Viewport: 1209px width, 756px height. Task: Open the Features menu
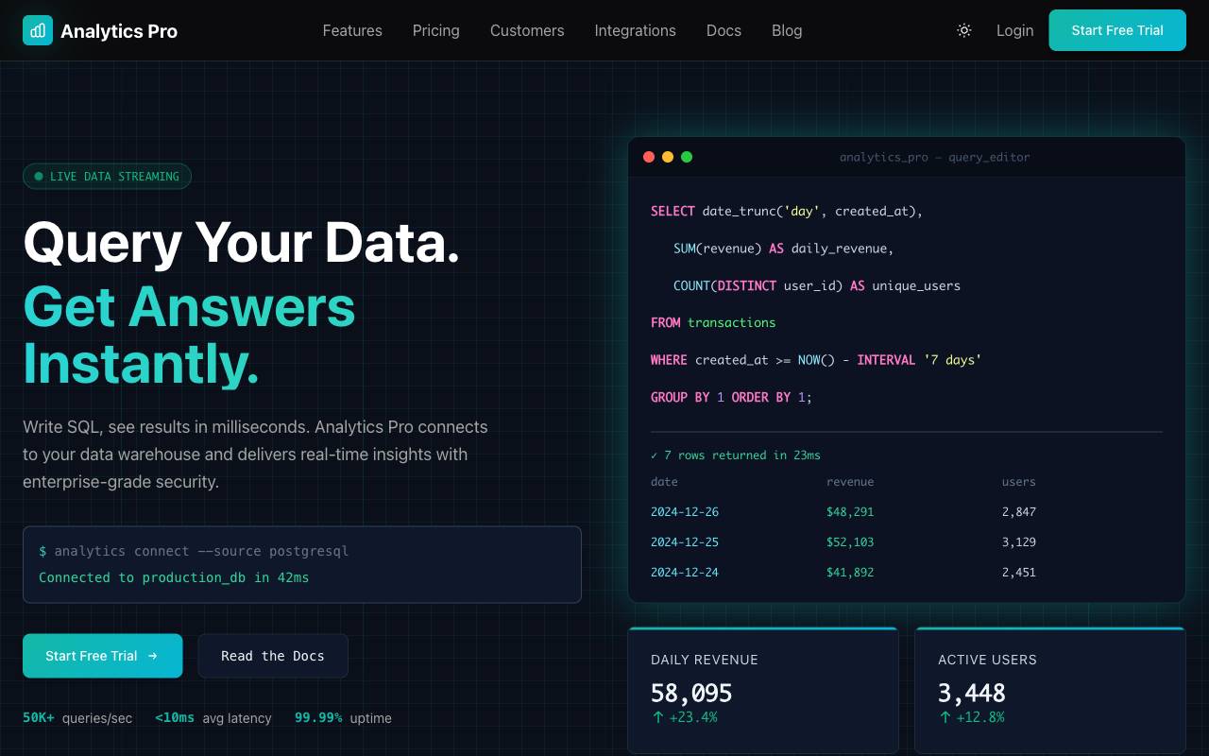[x=352, y=30]
